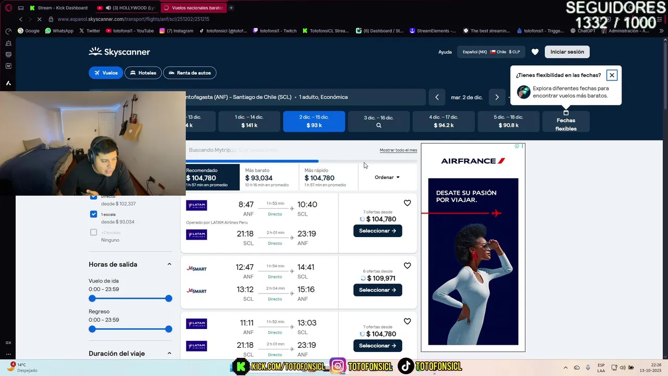Image resolution: width=668 pixels, height=376 pixels.
Task: Open the StreamElements bookmark
Action: [433, 31]
